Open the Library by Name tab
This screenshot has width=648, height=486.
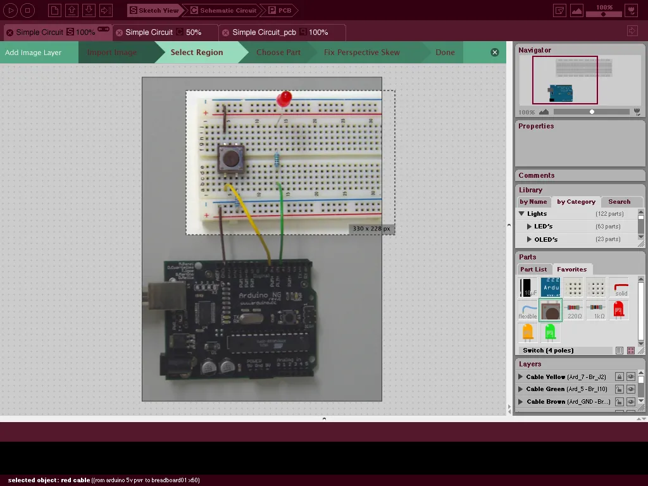pyautogui.click(x=533, y=202)
